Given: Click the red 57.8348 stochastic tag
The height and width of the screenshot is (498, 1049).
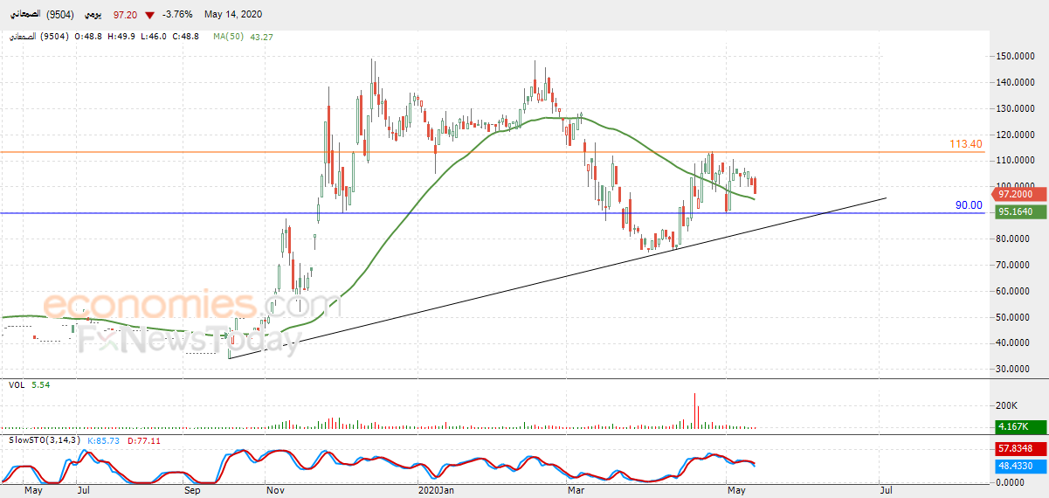Looking at the screenshot, I should 1019,448.
